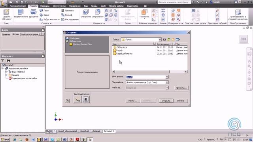Click the find (binoculars) icon in Model browser

click(x=8, y=60)
